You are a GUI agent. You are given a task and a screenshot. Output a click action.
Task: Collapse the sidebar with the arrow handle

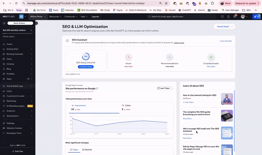[x=36, y=23]
